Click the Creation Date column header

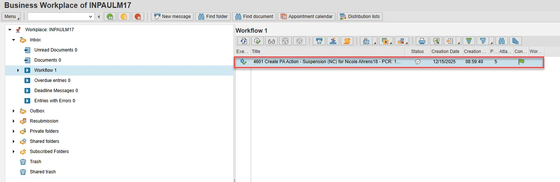[x=446, y=52]
